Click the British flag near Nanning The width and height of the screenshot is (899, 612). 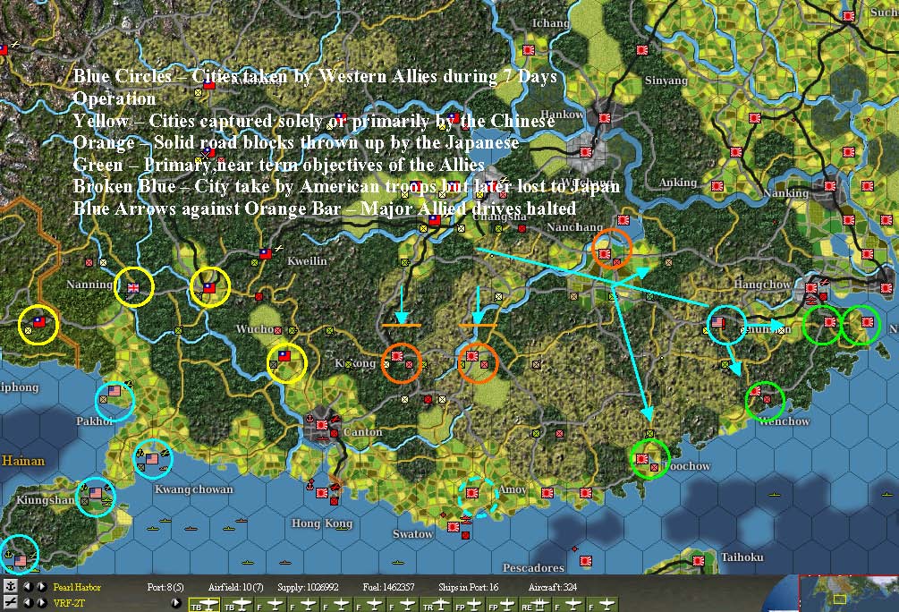133,288
